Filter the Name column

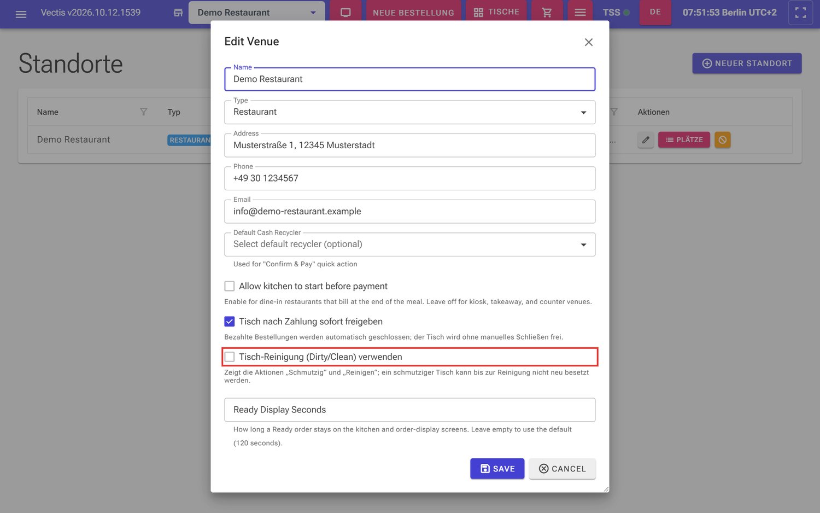coord(143,112)
